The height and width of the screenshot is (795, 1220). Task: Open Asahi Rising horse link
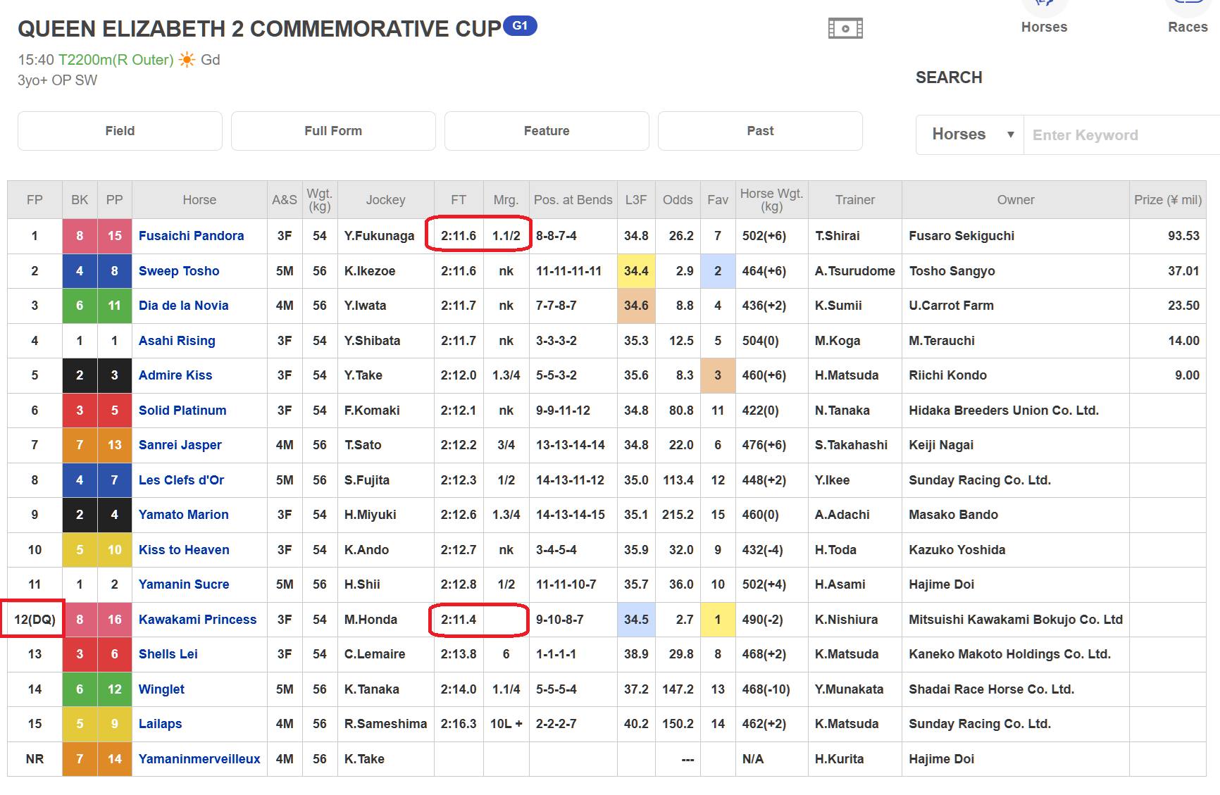tap(177, 341)
